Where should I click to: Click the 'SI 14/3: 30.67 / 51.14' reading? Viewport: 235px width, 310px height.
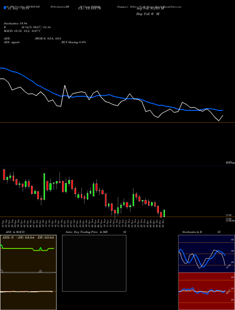pyautogui.click(x=36, y=27)
